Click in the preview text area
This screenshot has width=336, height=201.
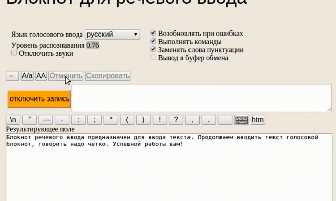(x=201, y=98)
